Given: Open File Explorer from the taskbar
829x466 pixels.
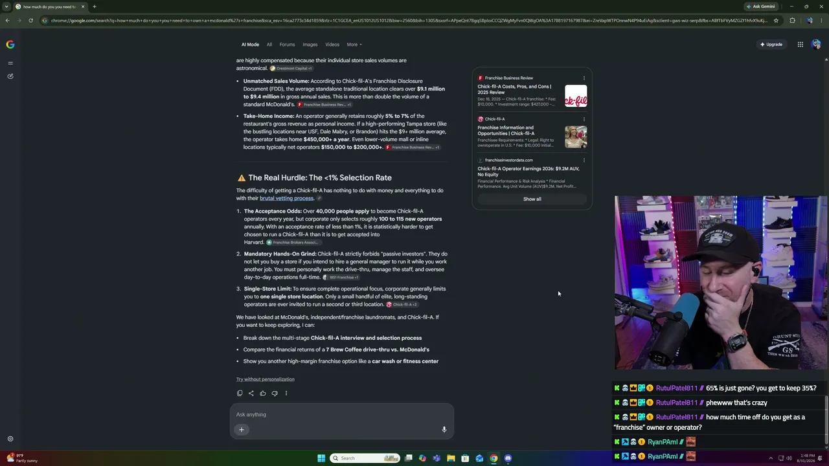Looking at the screenshot, I should (x=451, y=458).
